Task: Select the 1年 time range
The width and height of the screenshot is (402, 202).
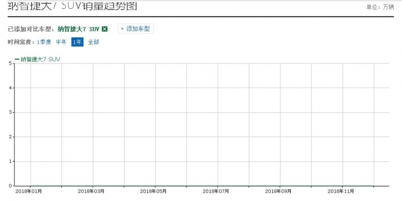Action: [77, 42]
